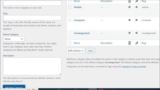This screenshot has width=160, height=90.
Task: Select the Mobile category checkbox
Action: [x=70, y=7]
